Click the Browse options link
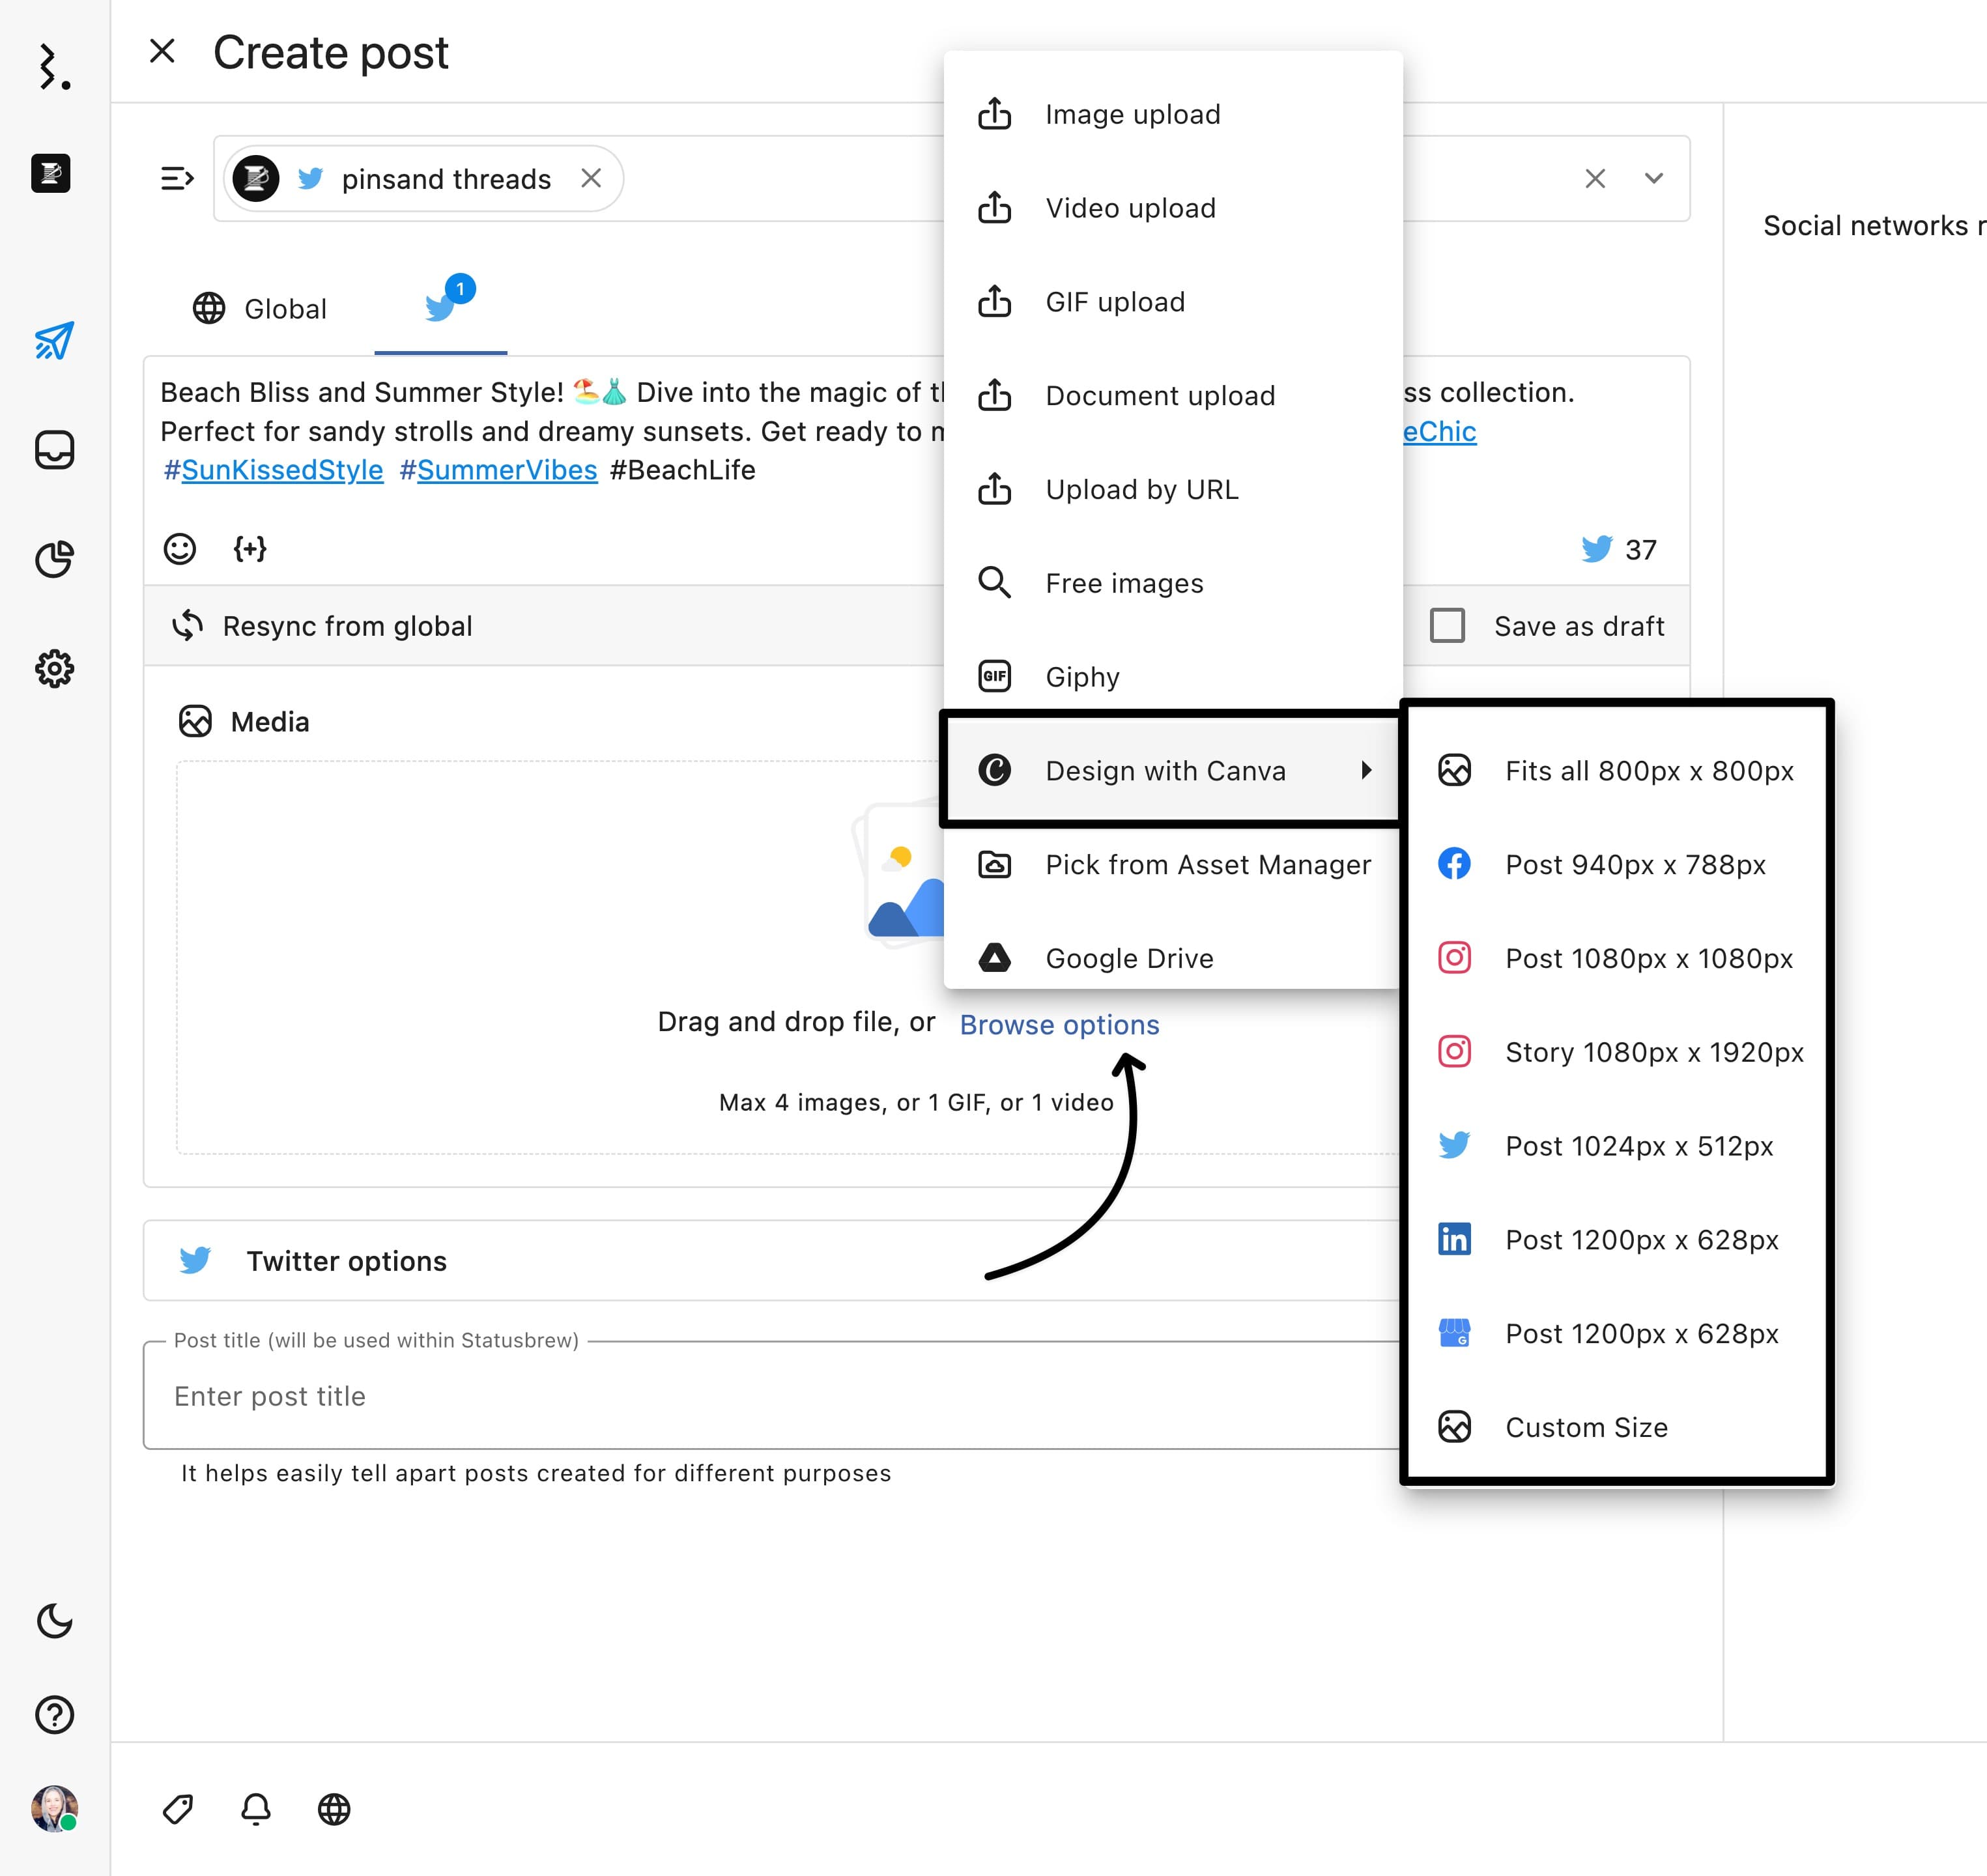This screenshot has height=1876, width=1987. pos(1059,1025)
